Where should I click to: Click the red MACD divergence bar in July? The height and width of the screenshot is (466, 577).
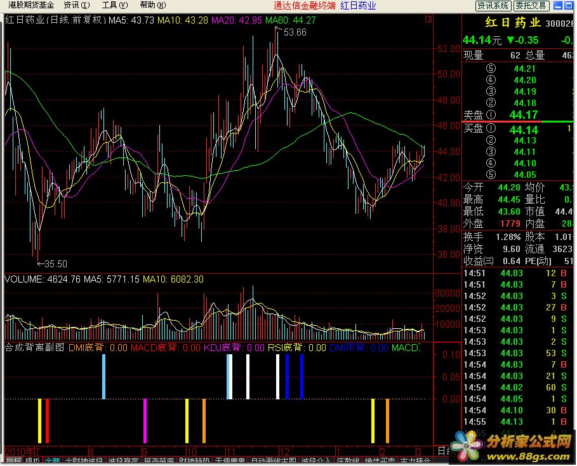(47, 421)
